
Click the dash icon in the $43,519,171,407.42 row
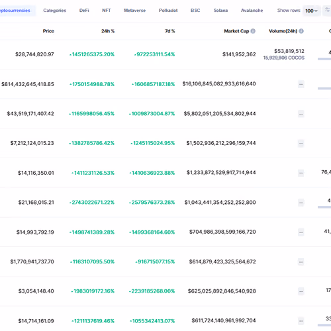301,114
